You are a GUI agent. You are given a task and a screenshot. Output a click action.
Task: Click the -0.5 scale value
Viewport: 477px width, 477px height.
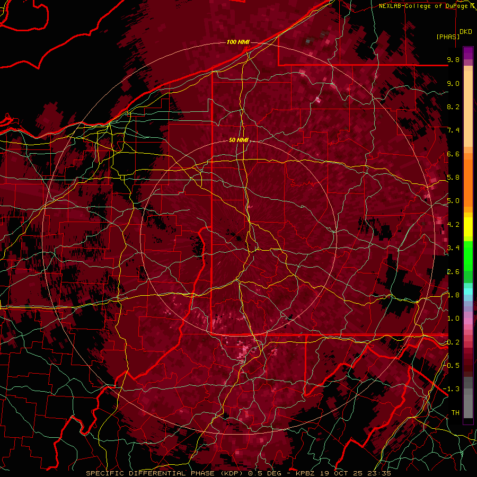(x=451, y=365)
